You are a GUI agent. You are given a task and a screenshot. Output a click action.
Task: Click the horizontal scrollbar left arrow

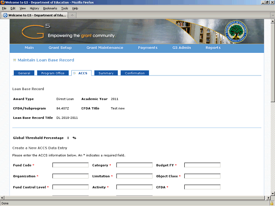click(x=2, y=198)
